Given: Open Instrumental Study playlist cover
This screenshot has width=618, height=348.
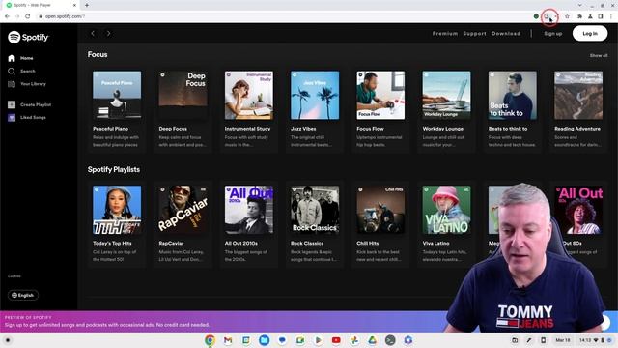Looking at the screenshot, I should [249, 95].
